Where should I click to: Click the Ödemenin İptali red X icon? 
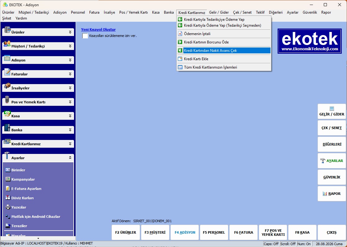[x=180, y=34]
